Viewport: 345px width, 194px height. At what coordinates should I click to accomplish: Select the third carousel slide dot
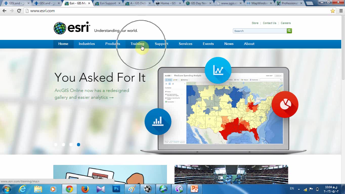[x=71, y=144]
